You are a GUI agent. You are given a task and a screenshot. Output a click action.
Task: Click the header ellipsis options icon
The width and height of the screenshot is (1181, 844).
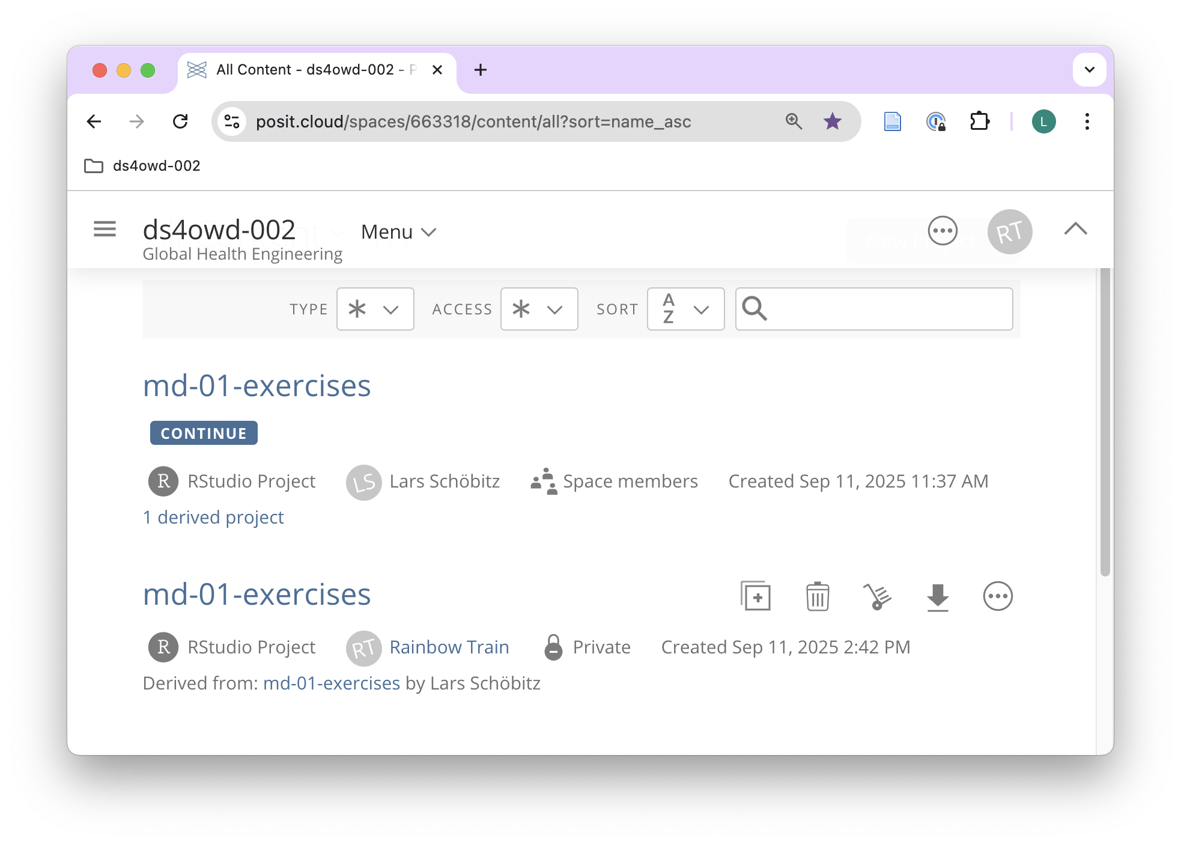[943, 231]
